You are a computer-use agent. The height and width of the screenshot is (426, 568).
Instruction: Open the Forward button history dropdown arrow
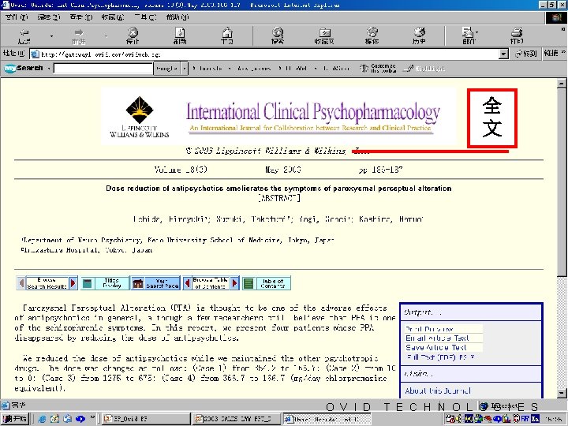pos(106,36)
